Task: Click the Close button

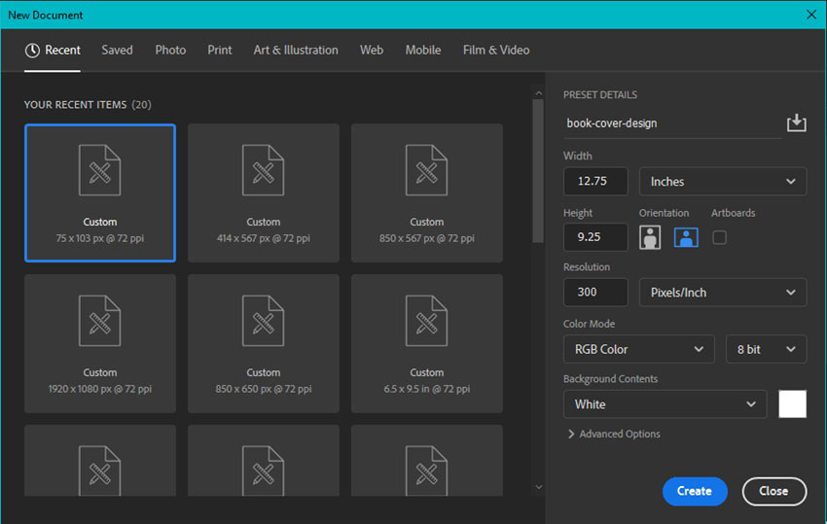Action: 773,491
